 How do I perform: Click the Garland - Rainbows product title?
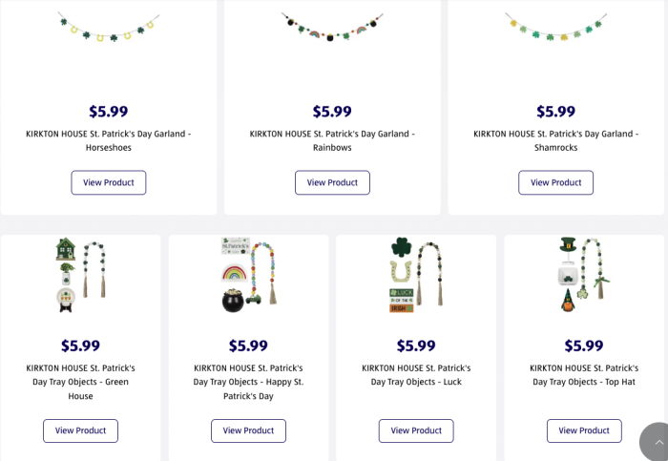[332, 140]
